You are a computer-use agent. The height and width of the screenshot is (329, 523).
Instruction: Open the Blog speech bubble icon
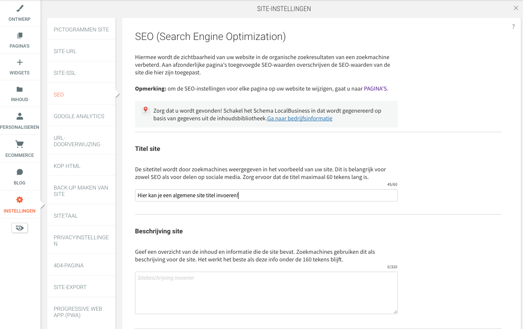tap(20, 172)
